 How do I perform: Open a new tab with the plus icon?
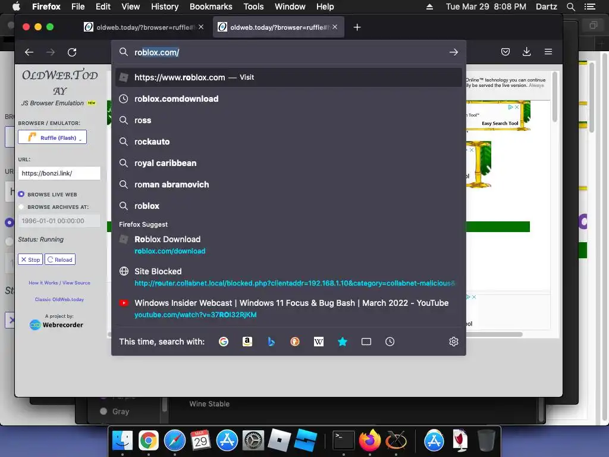click(x=357, y=27)
